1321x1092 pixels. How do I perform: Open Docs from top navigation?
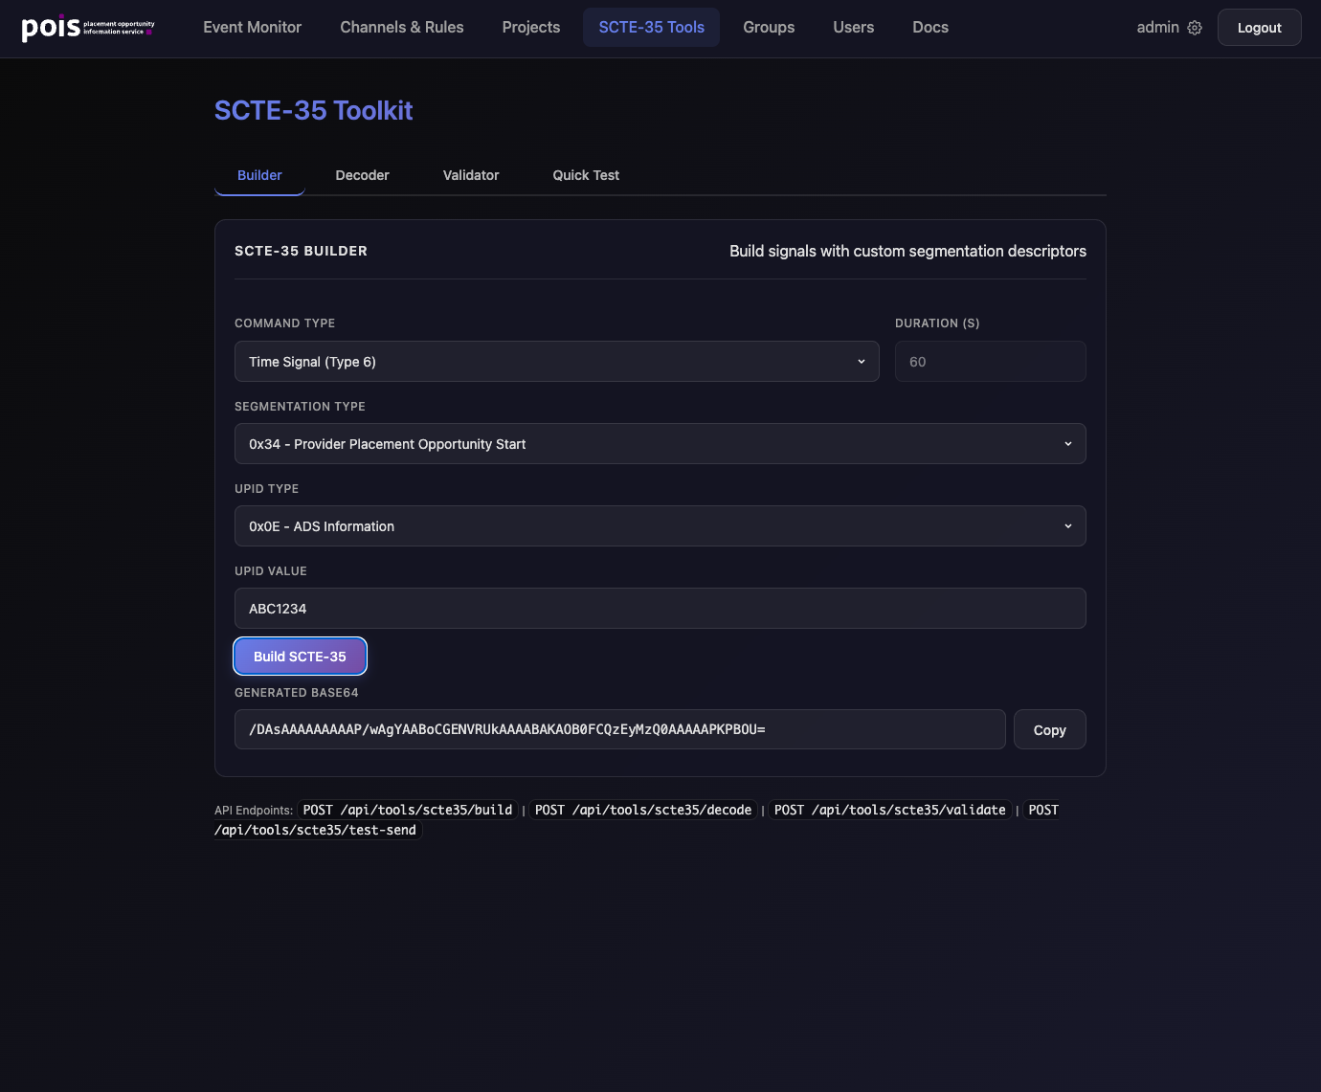tap(930, 27)
